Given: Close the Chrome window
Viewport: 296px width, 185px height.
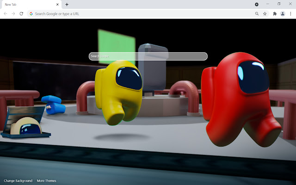Looking at the screenshot, I should click(x=290, y=4).
